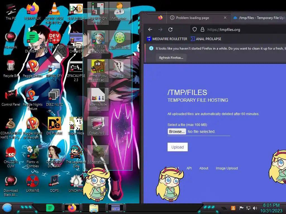Launch Peggle World of Warcraft shortcut
Image resolution: width=286 pixels, height=214 pixels.
click(33, 128)
